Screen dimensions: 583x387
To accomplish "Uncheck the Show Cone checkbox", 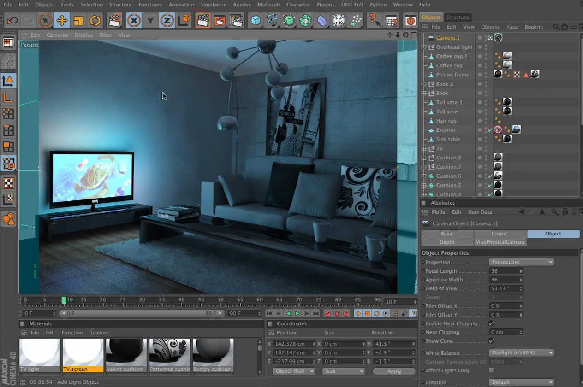I will click(491, 341).
